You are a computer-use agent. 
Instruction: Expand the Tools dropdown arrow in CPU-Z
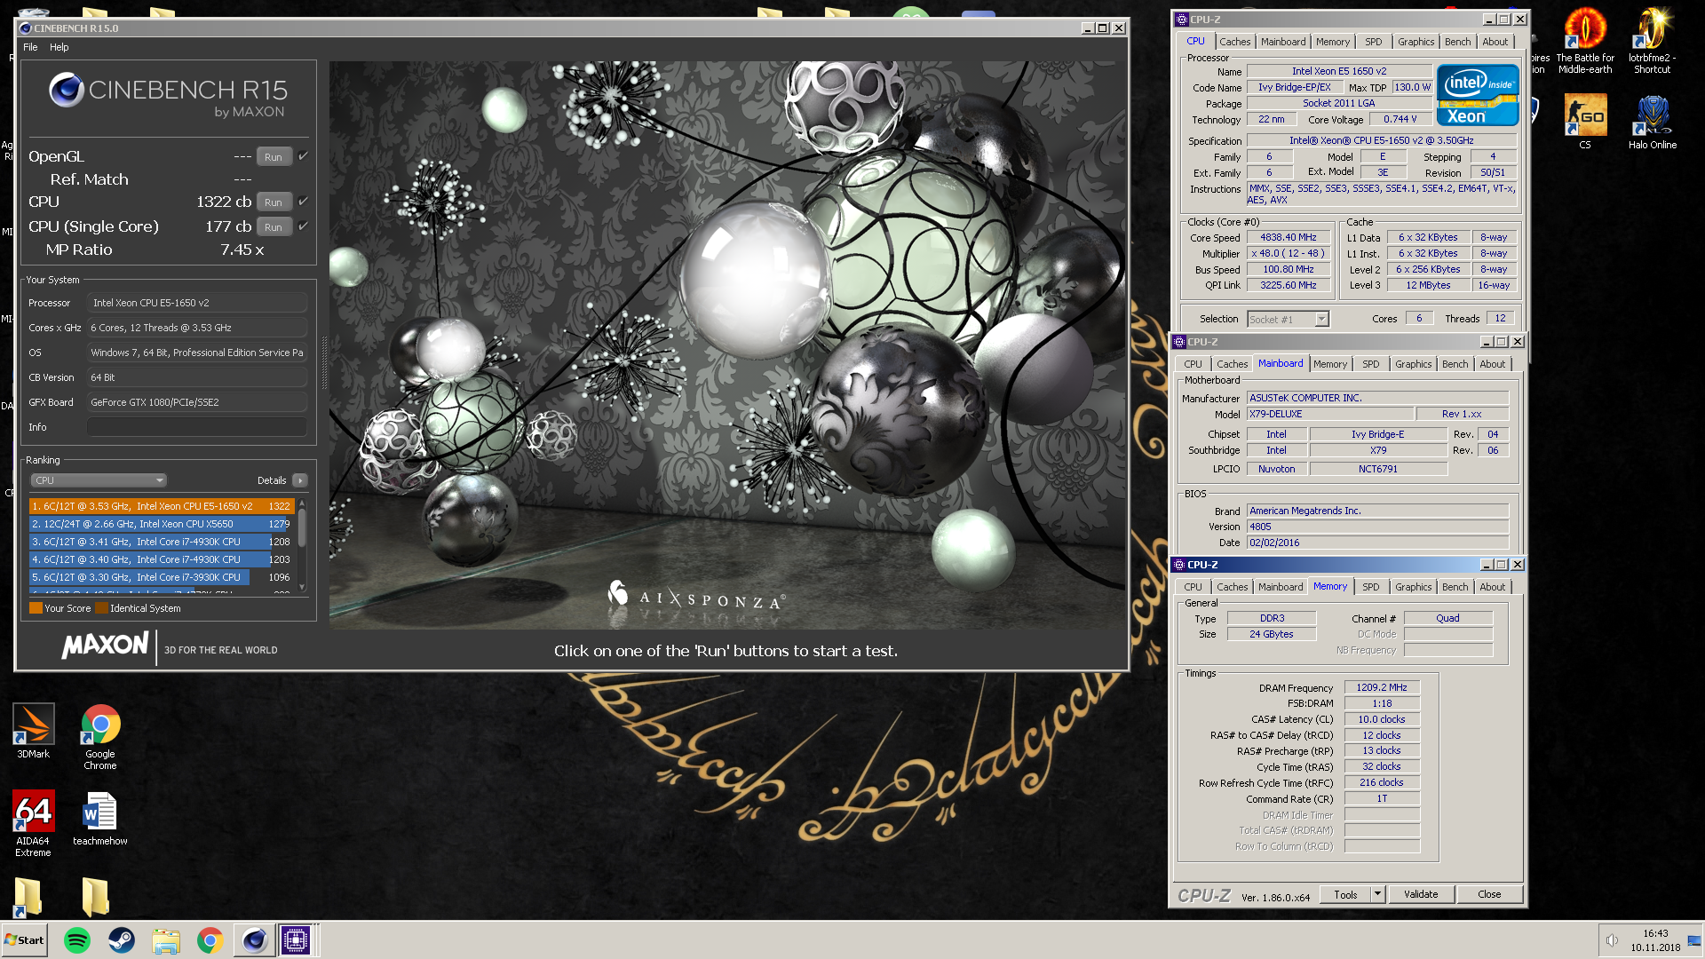[x=1377, y=894]
